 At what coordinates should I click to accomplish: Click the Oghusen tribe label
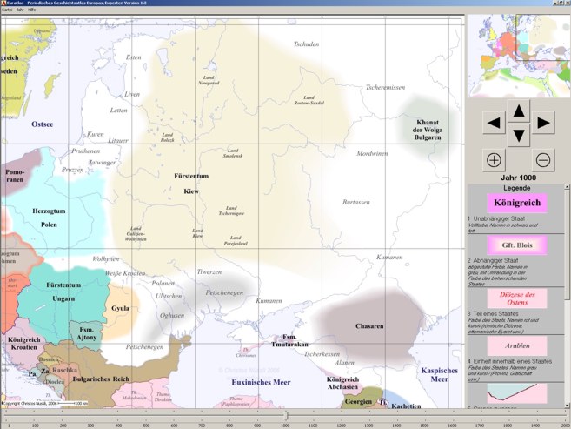[x=172, y=316]
